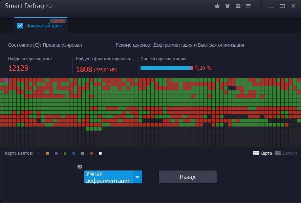Click the 1808 fragmented files value
Viewport: 301px width, 203px height.
tap(84, 69)
